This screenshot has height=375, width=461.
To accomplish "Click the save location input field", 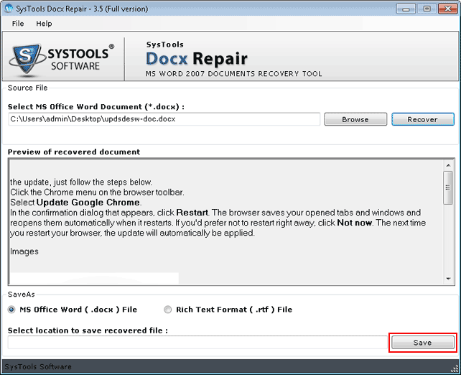I will coord(197,343).
